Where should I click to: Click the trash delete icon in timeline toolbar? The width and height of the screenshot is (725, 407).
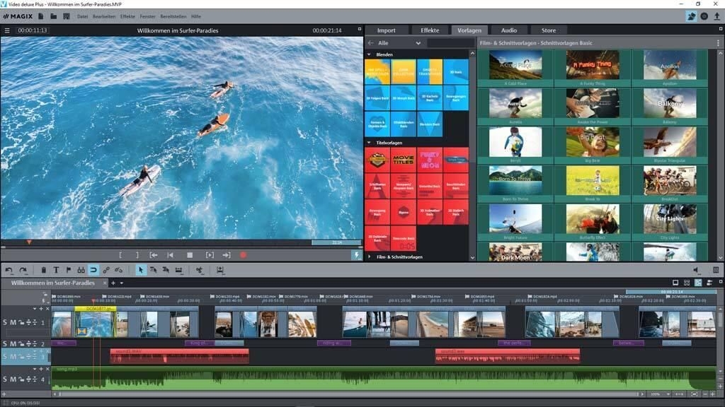point(43,270)
